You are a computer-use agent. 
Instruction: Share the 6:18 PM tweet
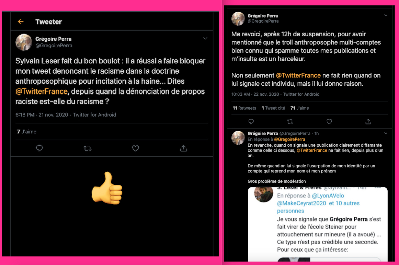point(184,148)
